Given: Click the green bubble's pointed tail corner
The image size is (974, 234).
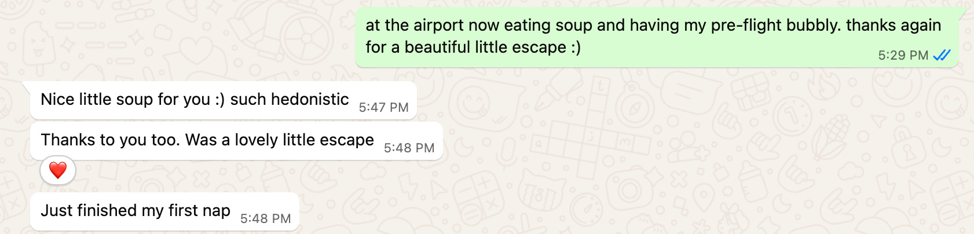Looking at the screenshot, I should pyautogui.click(x=962, y=13).
